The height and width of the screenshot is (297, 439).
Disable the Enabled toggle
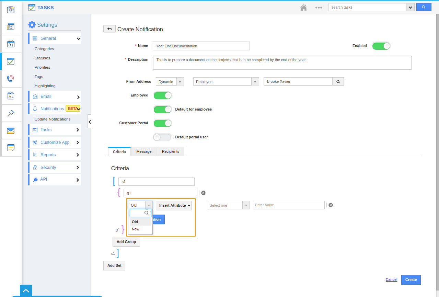click(x=381, y=46)
